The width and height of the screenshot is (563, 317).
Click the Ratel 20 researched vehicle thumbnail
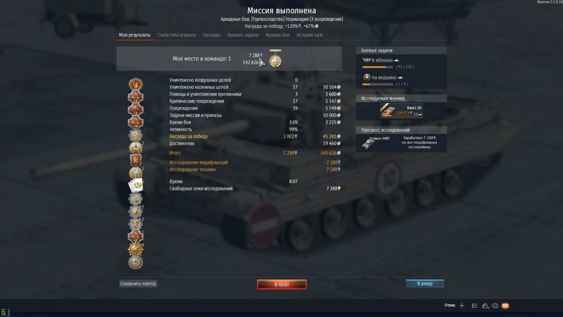coord(388,111)
